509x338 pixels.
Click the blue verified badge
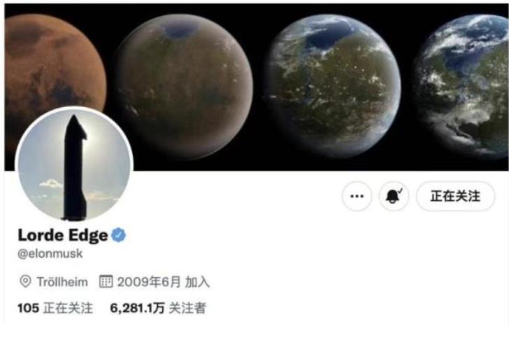tap(118, 235)
